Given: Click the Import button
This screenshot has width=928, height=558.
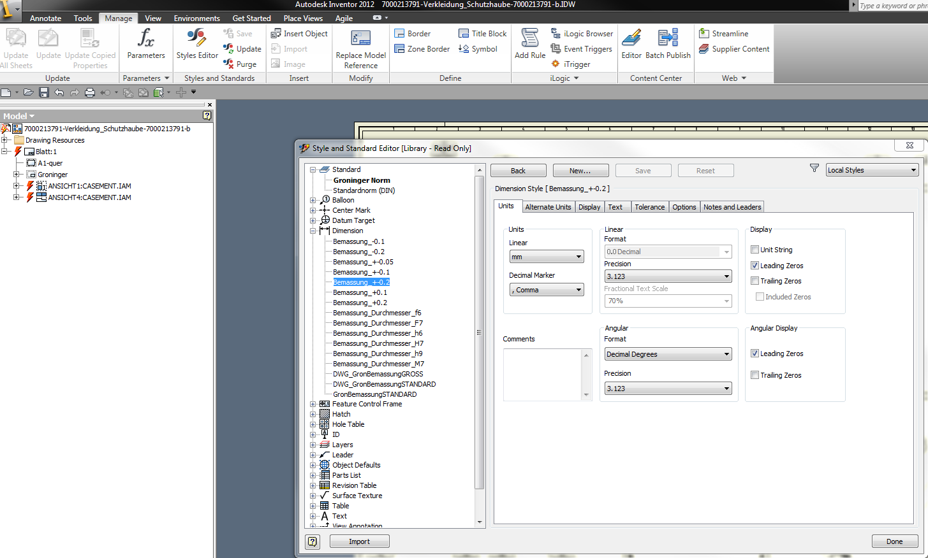Looking at the screenshot, I should (x=359, y=541).
